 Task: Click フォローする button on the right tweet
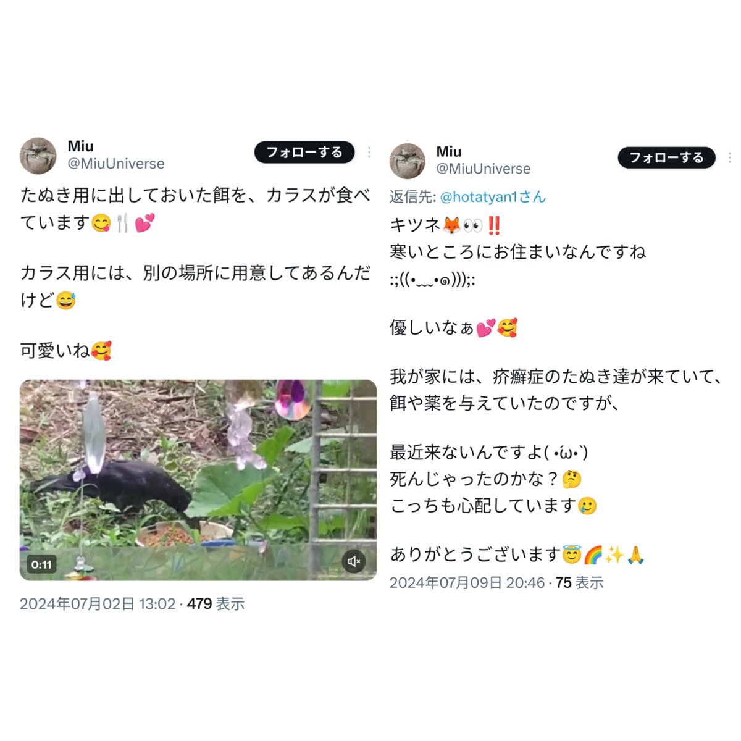click(x=666, y=157)
